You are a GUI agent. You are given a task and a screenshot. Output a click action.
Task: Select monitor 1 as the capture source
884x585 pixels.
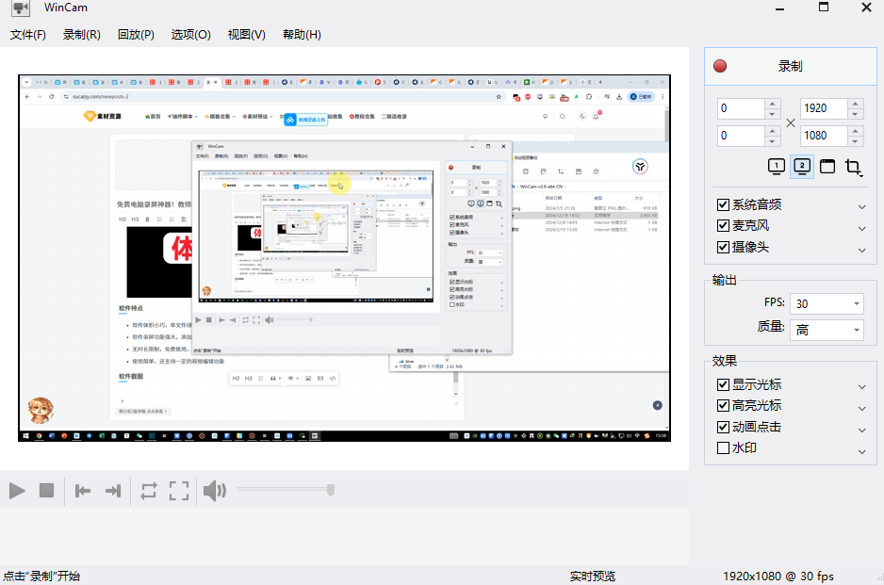pyautogui.click(x=775, y=166)
